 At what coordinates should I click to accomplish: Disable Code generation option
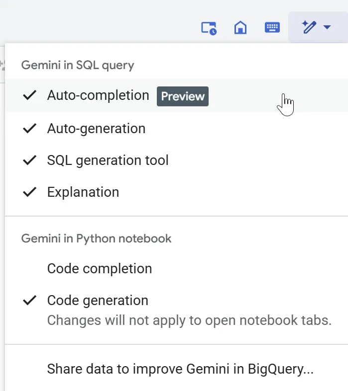click(x=98, y=300)
